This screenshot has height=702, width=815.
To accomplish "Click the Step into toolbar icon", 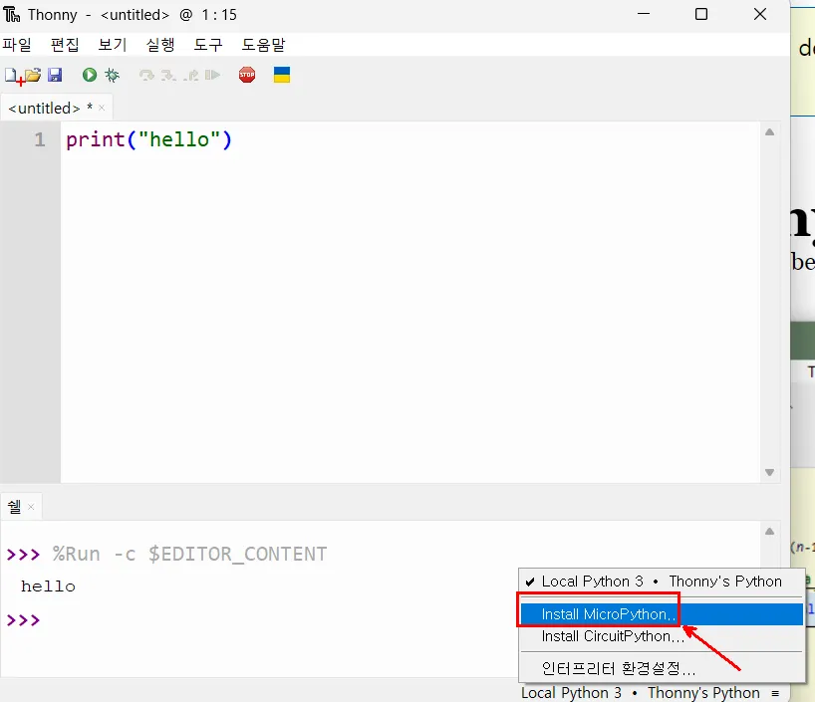I will point(168,76).
